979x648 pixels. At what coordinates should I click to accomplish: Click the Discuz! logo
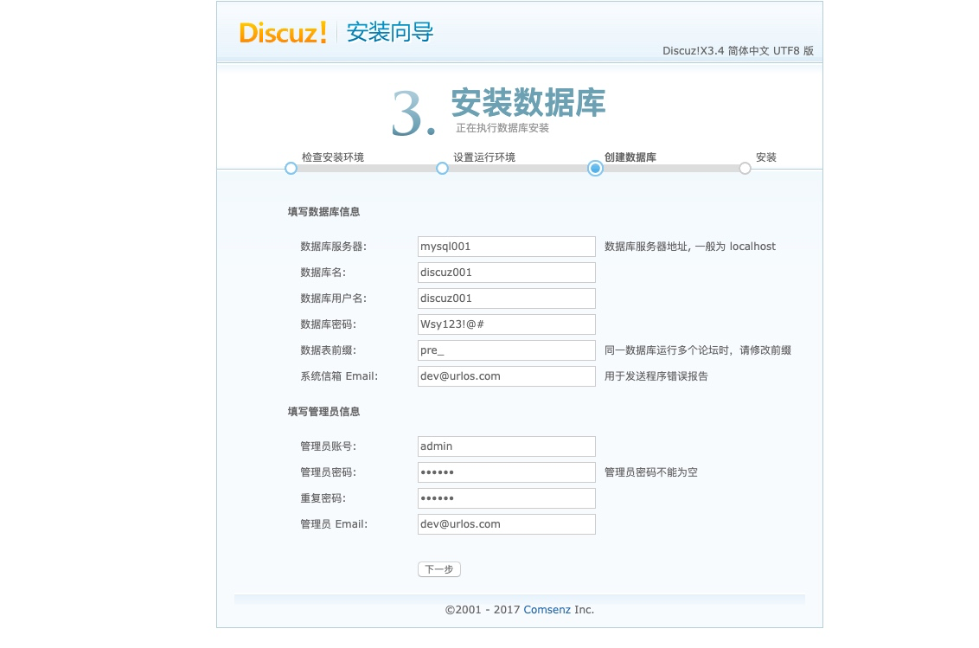[284, 33]
